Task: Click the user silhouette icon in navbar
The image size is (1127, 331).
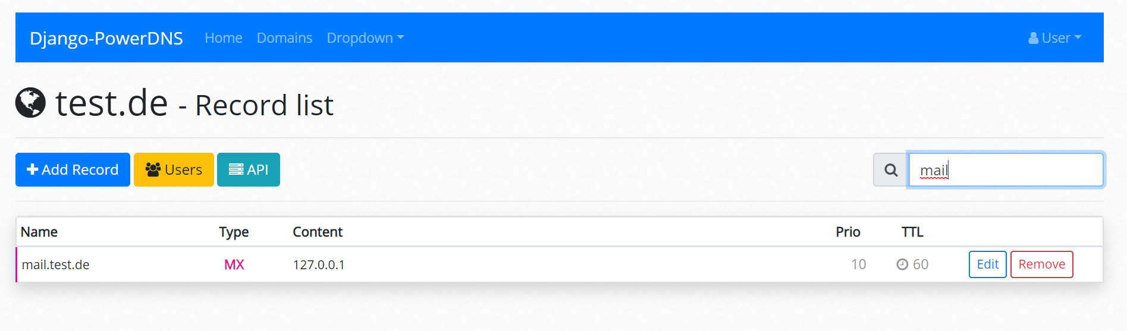Action: [x=1034, y=38]
